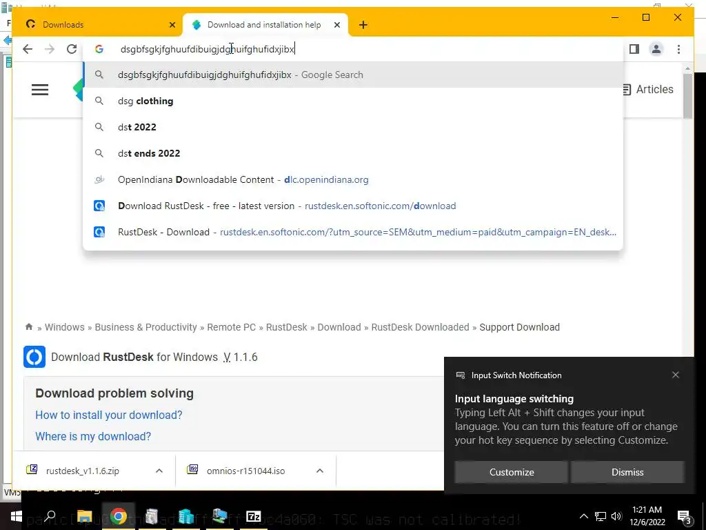Open 'How to install your download?' link
706x530 pixels.
coord(108,415)
